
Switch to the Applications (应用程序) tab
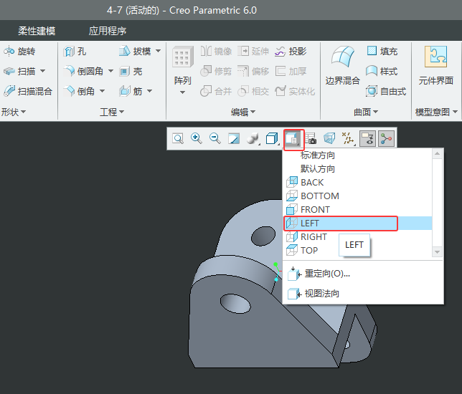[x=108, y=31]
